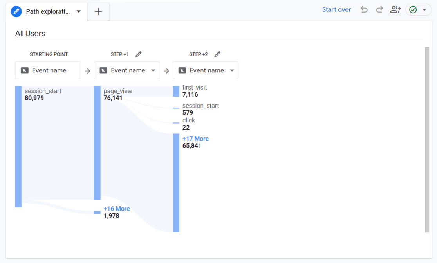Open the Starting Point Event name selector
This screenshot has width=437, height=263.
[48, 70]
